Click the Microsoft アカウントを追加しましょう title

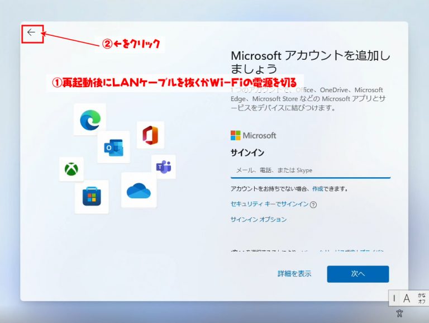(x=310, y=62)
